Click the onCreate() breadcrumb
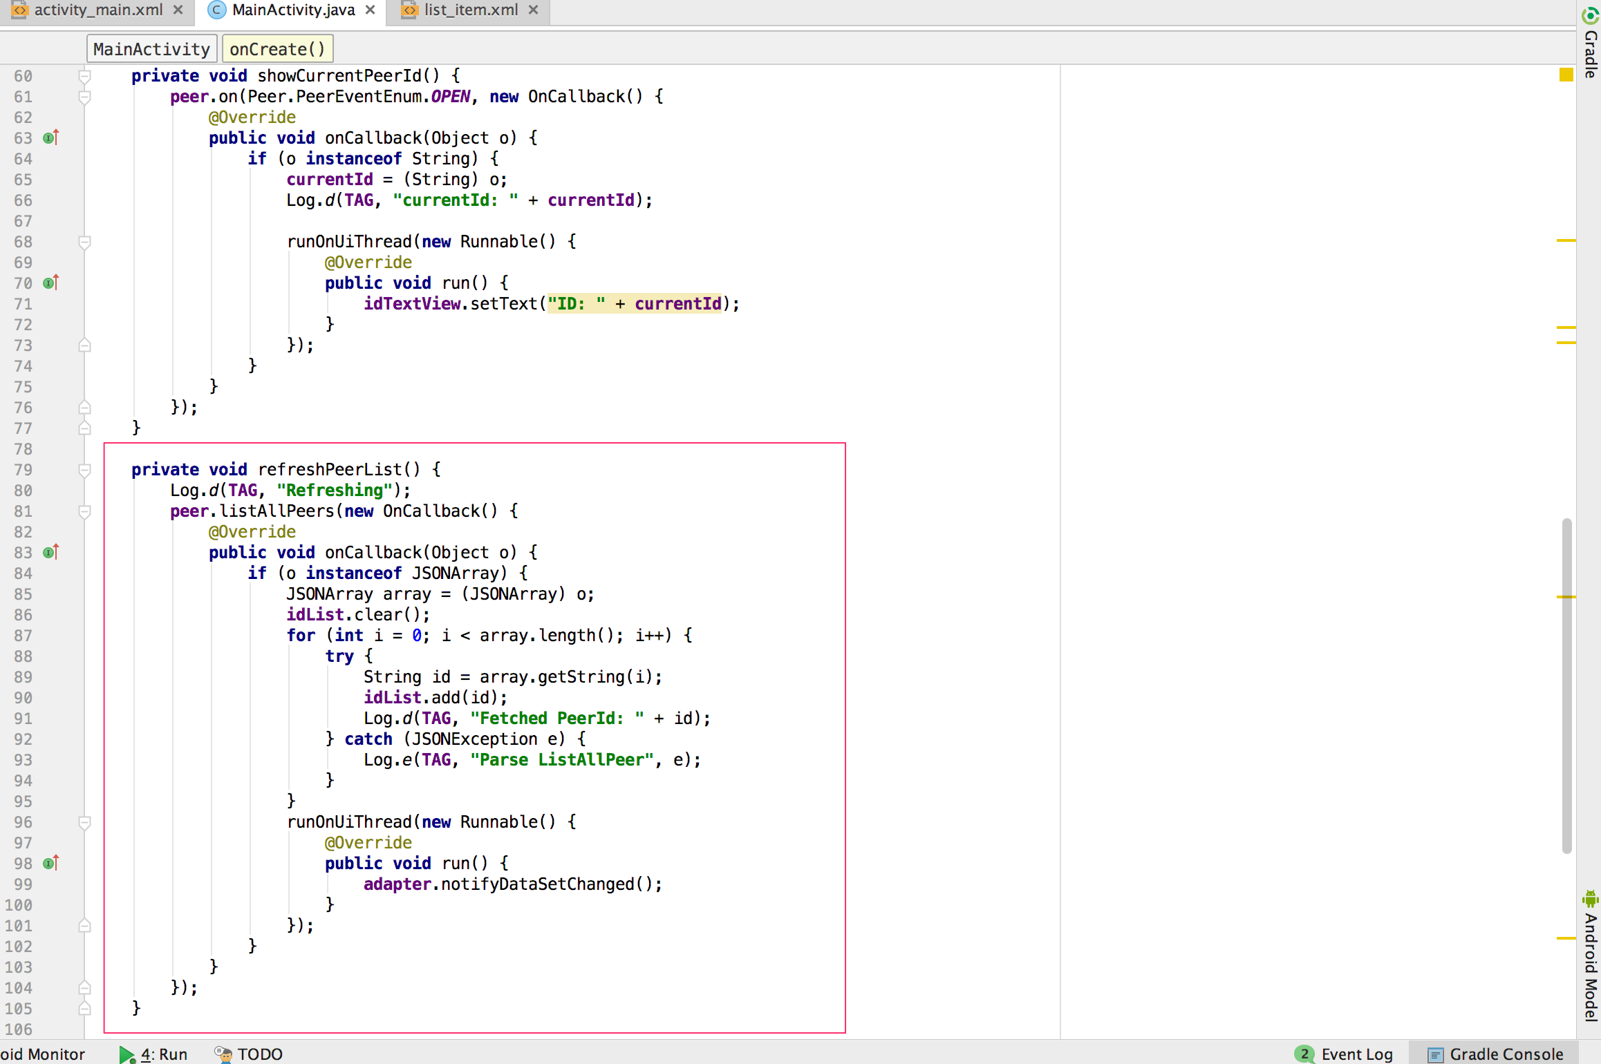This screenshot has height=1064, width=1601. tap(277, 48)
